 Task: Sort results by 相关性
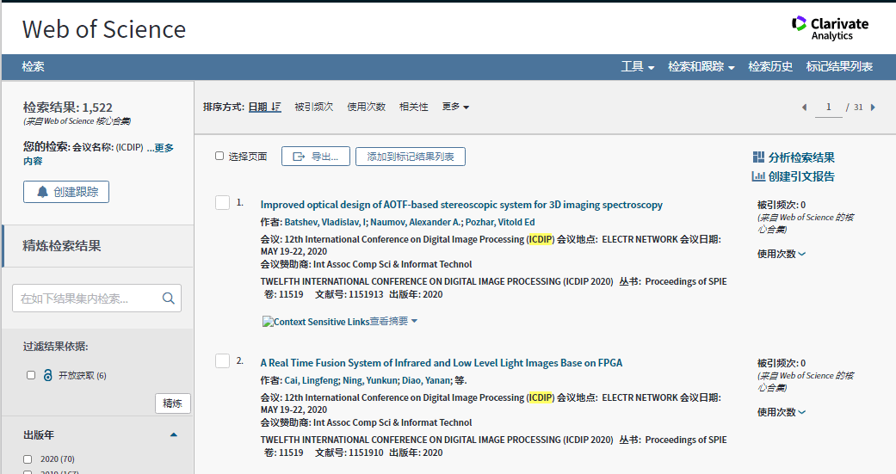(x=414, y=107)
